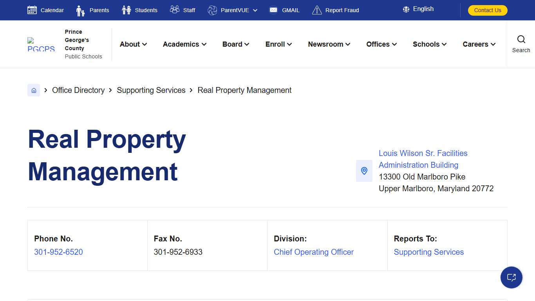Click the PGCPS logo
The height and width of the screenshot is (301, 535).
click(41, 44)
